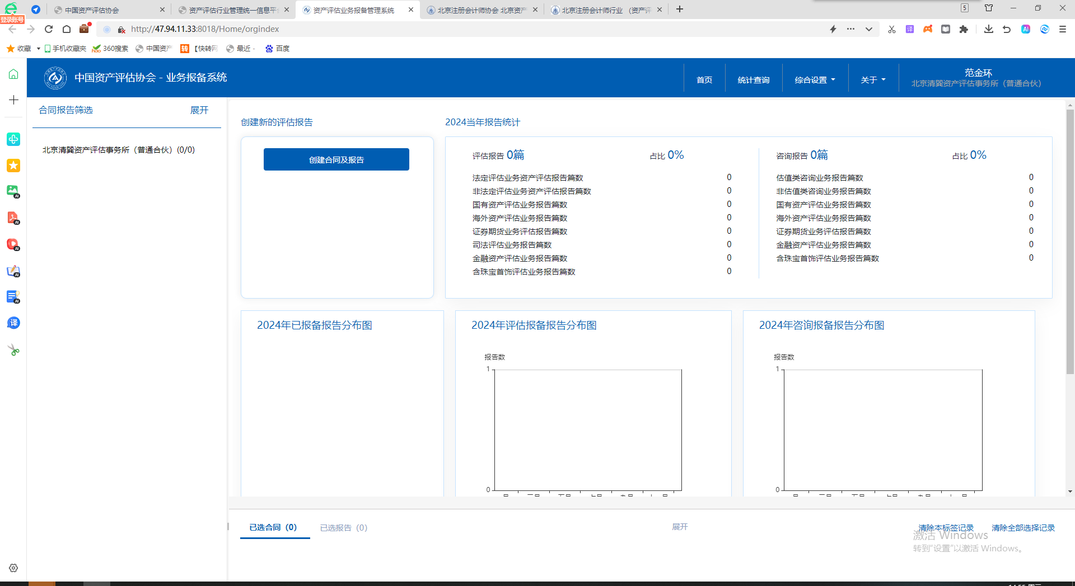Screen dimensions: 1075x586
Task: Open the AI image tool in sidebar
Action: point(13,191)
